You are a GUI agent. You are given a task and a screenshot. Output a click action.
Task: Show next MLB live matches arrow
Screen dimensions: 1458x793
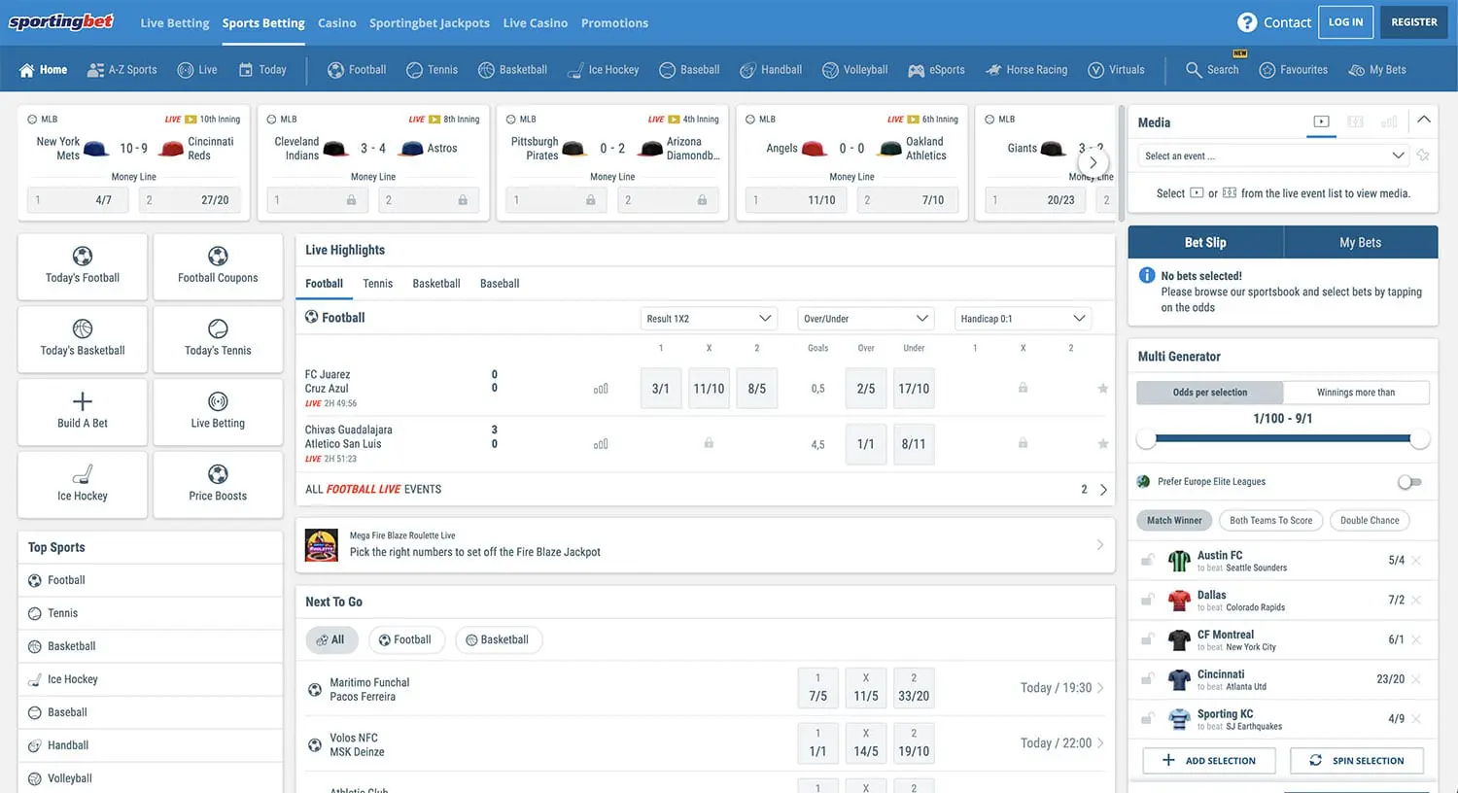click(x=1093, y=163)
